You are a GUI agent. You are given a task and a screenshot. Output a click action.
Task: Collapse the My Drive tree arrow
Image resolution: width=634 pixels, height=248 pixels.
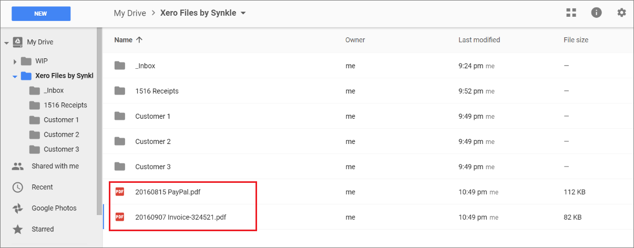pyautogui.click(x=6, y=43)
